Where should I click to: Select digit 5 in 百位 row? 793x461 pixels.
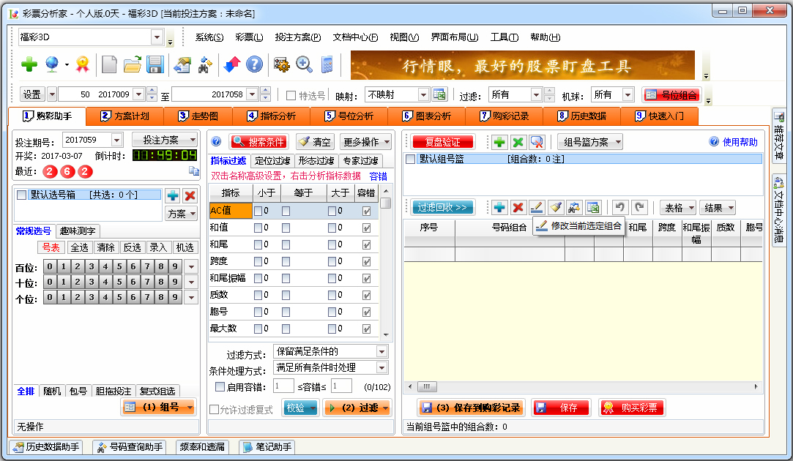click(119, 266)
